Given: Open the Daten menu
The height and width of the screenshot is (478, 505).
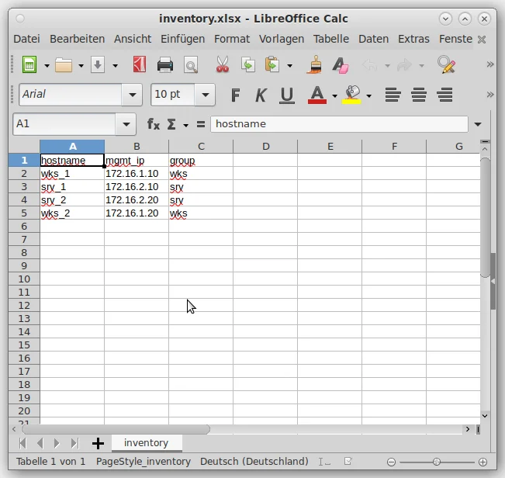Looking at the screenshot, I should (374, 39).
